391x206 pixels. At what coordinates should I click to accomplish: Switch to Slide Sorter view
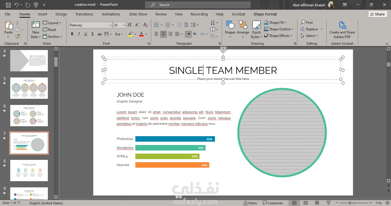[305, 203]
